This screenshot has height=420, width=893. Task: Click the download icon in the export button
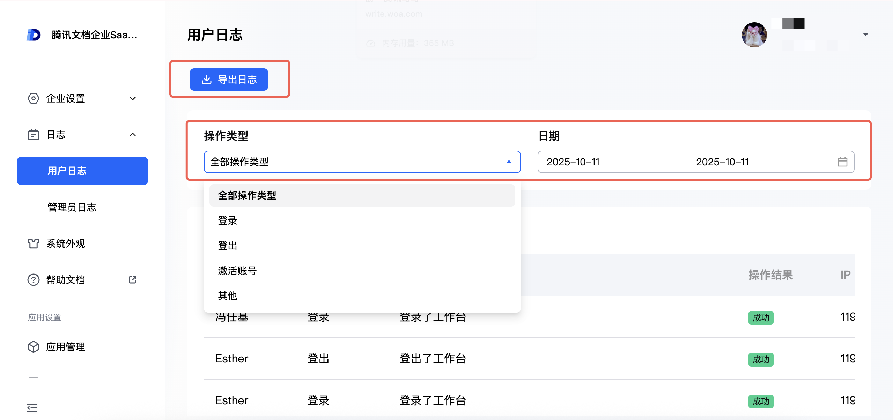click(207, 80)
